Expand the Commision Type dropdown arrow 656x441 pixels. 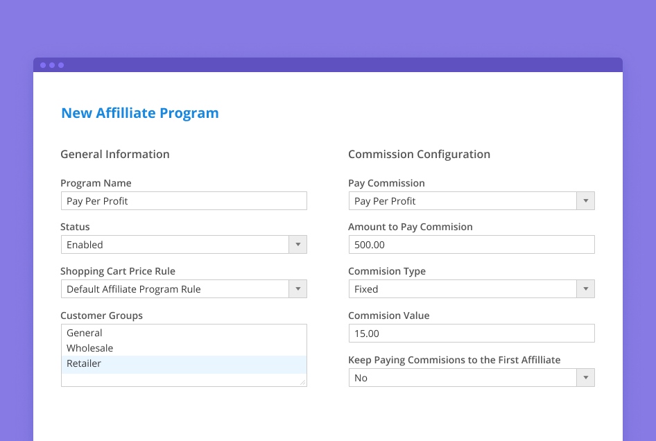click(x=586, y=289)
